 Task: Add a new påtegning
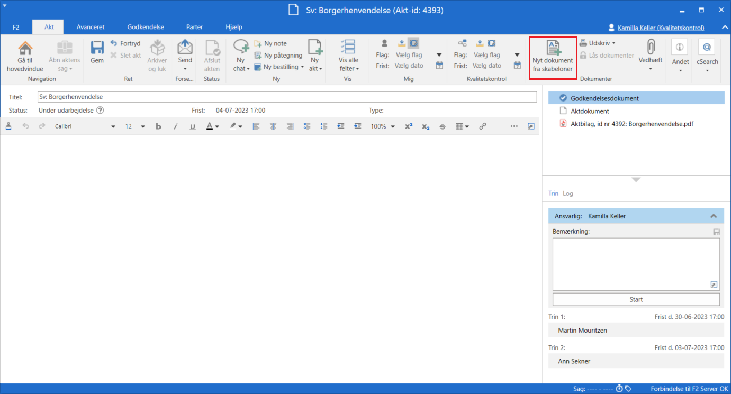point(278,55)
